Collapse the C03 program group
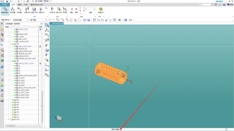The height and width of the screenshot is (131, 234). [11, 44]
